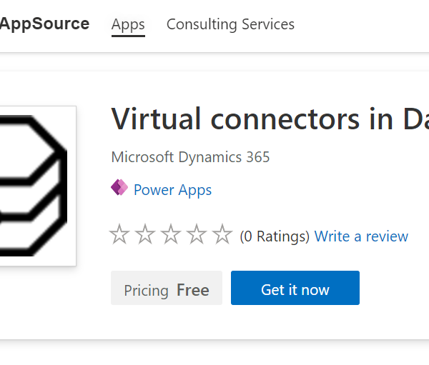The height and width of the screenshot is (365, 429).
Task: Click the Pricing Free label
Action: [x=167, y=288]
